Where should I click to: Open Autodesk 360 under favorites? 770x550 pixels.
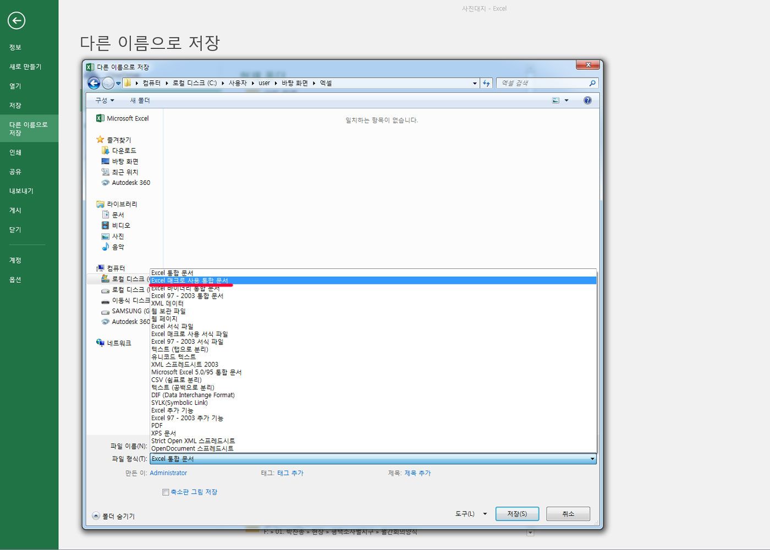coord(126,183)
